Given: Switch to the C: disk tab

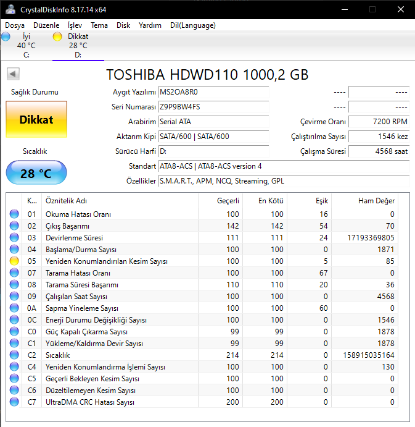Looking at the screenshot, I should (x=27, y=46).
